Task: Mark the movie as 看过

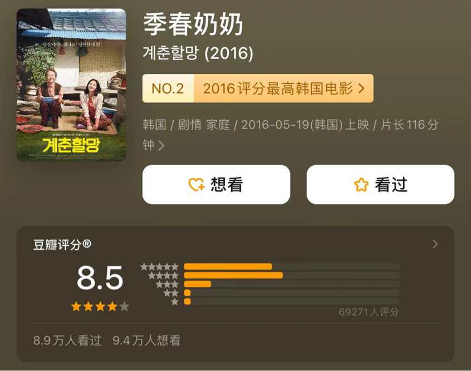Action: [380, 185]
